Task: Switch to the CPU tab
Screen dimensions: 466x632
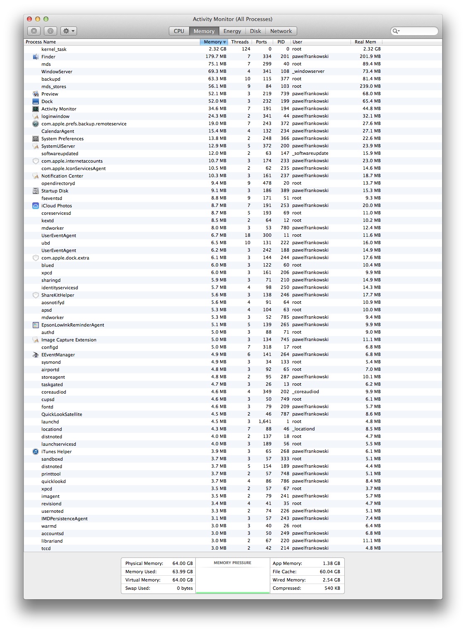Action: coord(179,31)
